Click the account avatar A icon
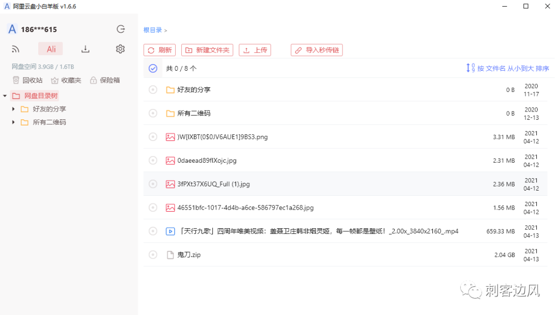 pyautogui.click(x=12, y=29)
